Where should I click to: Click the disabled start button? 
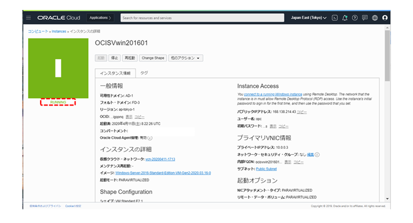click(x=101, y=58)
